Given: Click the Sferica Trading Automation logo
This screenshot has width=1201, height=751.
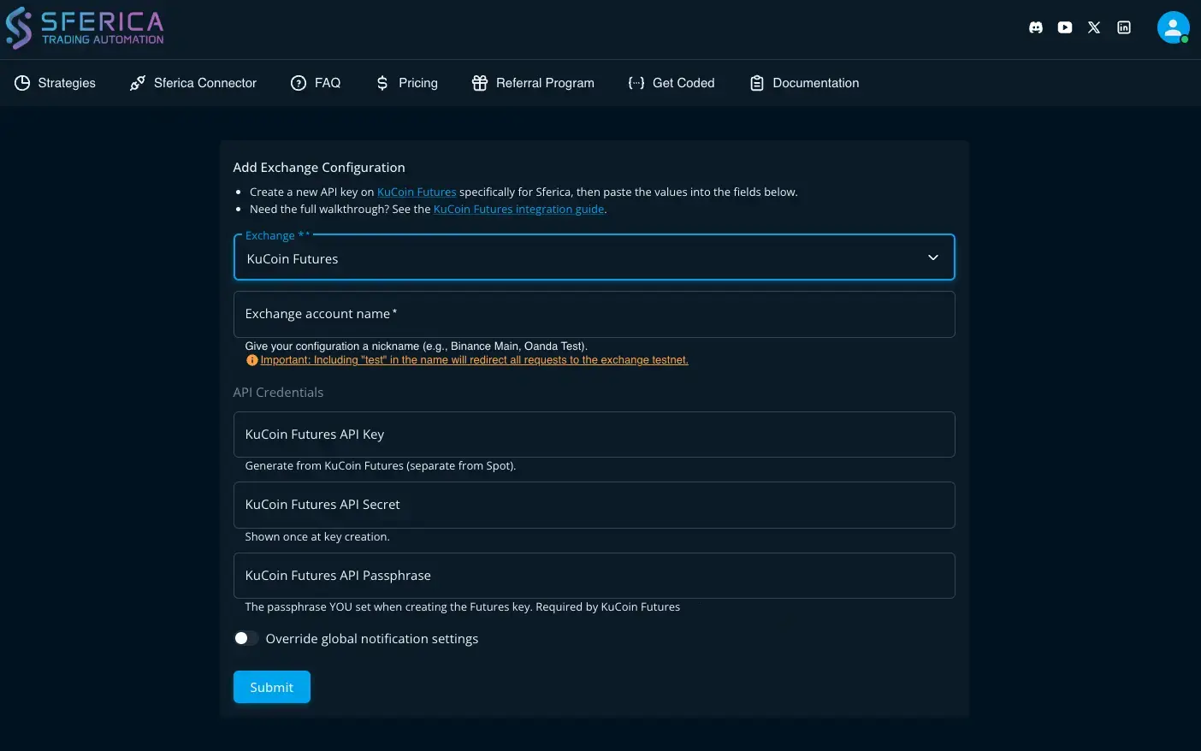Looking at the screenshot, I should pos(85,28).
